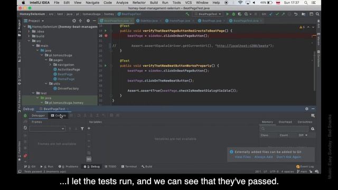Click the Memory view settings gear

click(x=313, y=129)
